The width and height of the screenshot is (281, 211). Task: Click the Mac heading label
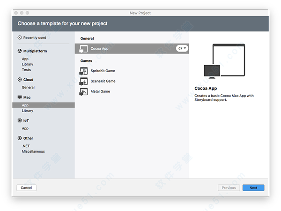27,98
